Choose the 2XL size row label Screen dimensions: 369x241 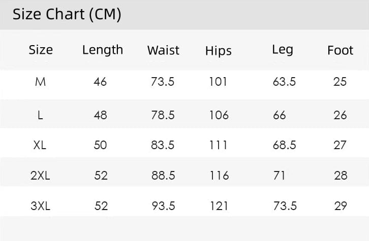point(40,176)
